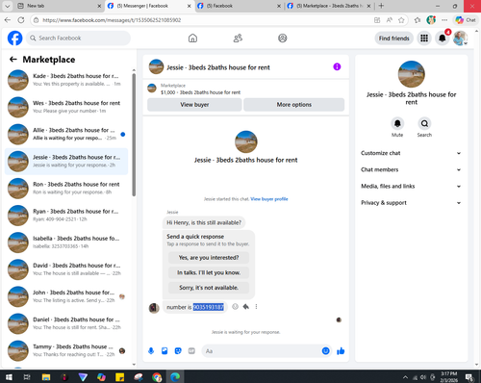The width and height of the screenshot is (481, 383).
Task: Open the emoji picker in message box
Action: (x=325, y=351)
